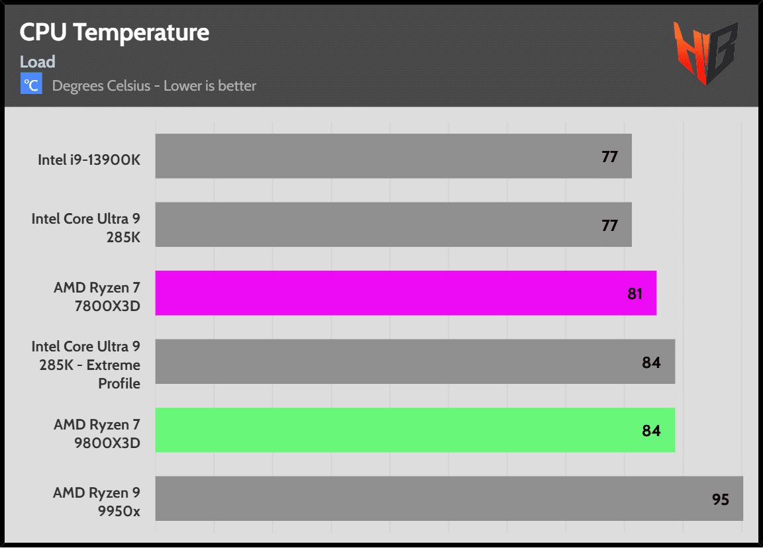
Task: Select the Core Ultra 9 285K Extreme Profile bar
Action: coord(415,361)
